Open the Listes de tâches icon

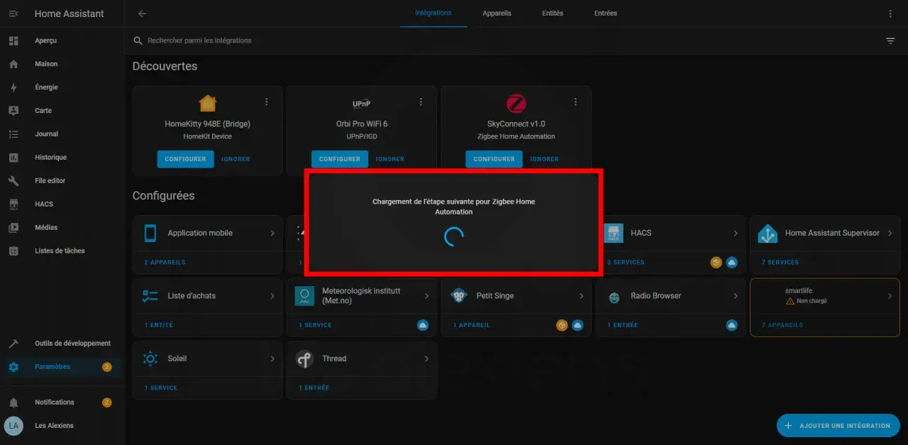click(13, 251)
